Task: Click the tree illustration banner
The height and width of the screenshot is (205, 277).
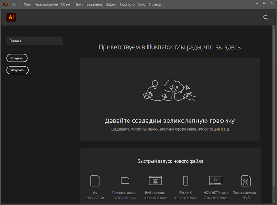Action: [x=170, y=92]
